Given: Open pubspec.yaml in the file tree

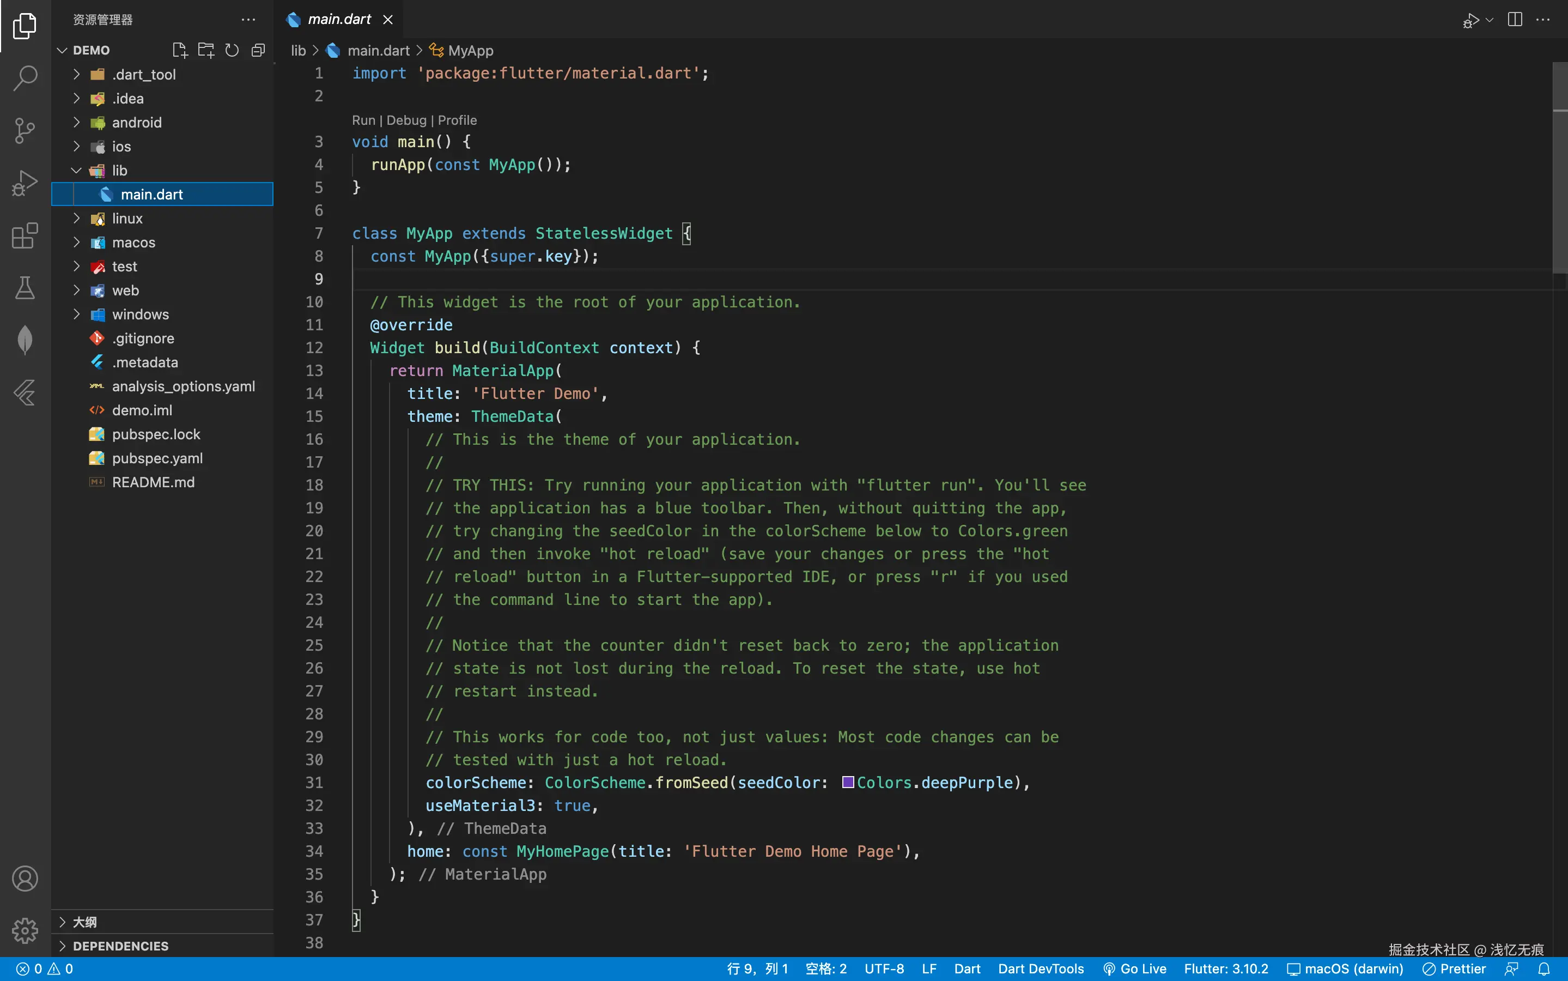Looking at the screenshot, I should coord(157,458).
